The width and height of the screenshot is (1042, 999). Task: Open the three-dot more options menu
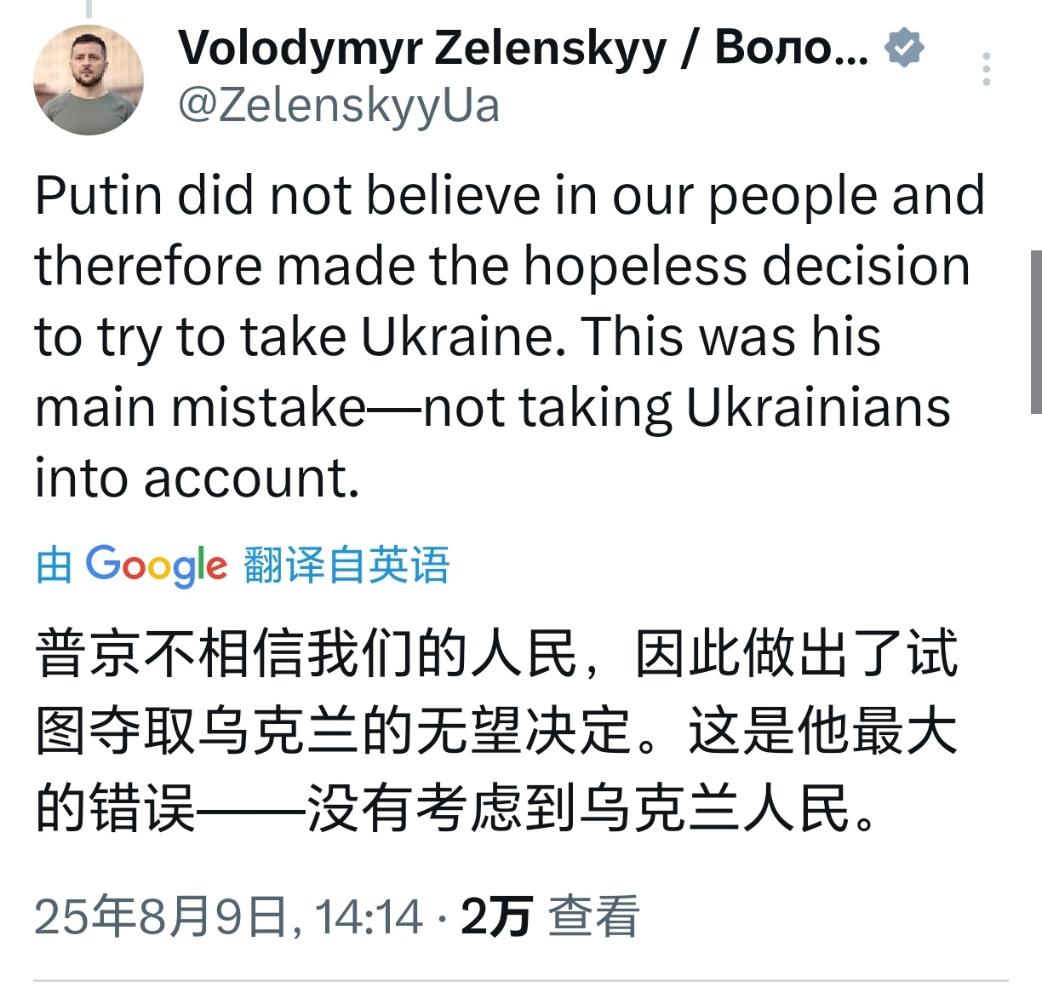tap(987, 69)
